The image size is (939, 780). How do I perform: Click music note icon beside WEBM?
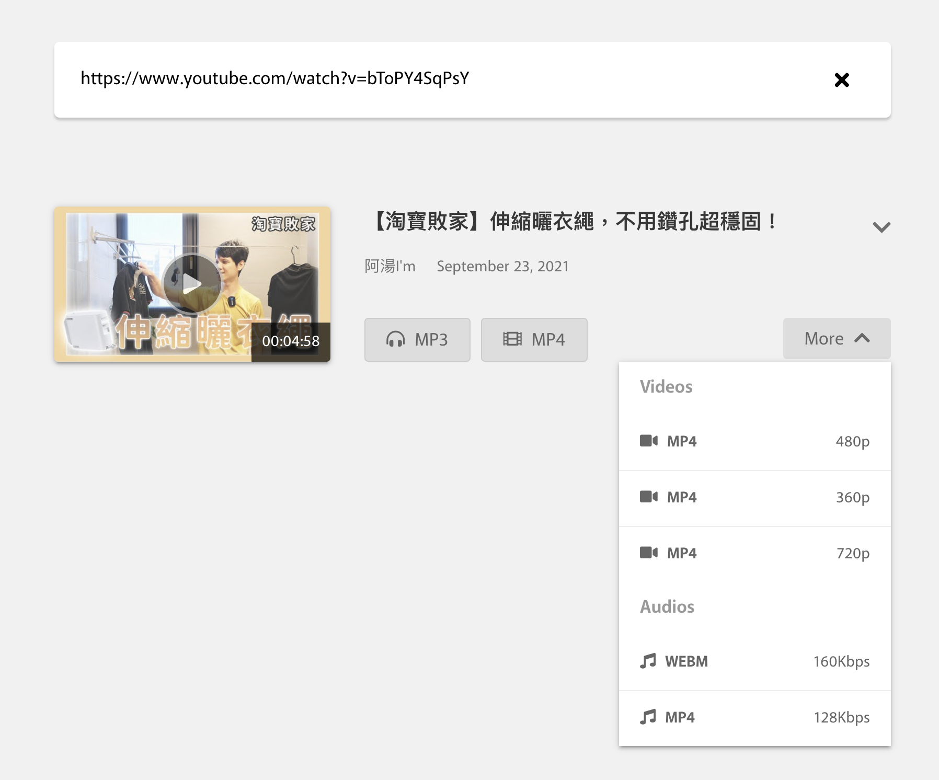coord(648,661)
